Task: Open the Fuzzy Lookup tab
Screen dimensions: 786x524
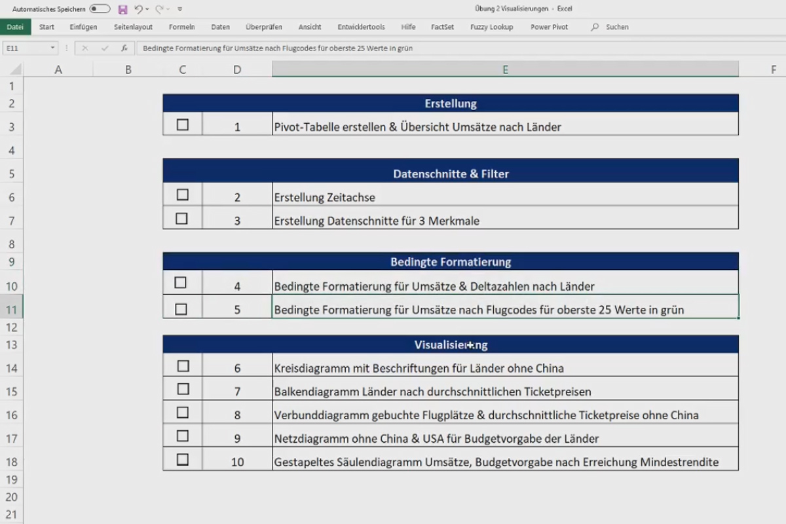Action: click(491, 27)
